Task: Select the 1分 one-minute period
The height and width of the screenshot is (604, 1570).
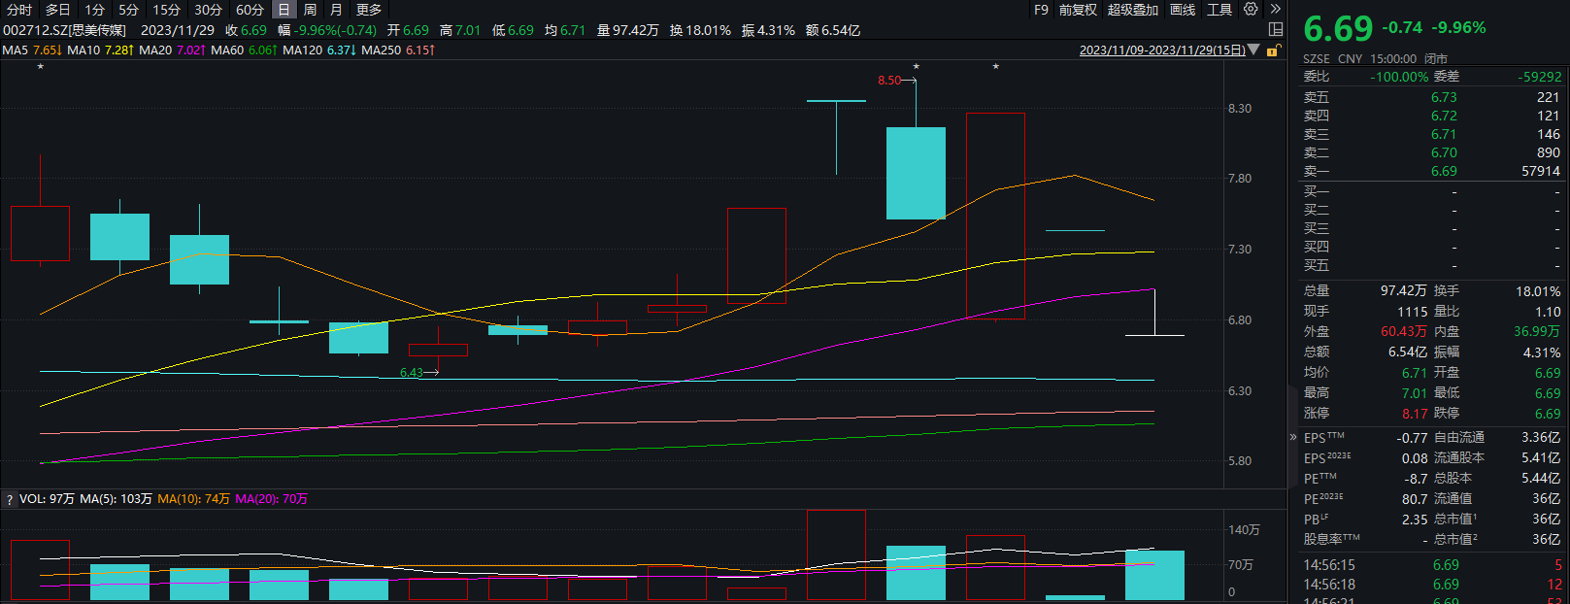Action: 94,10
